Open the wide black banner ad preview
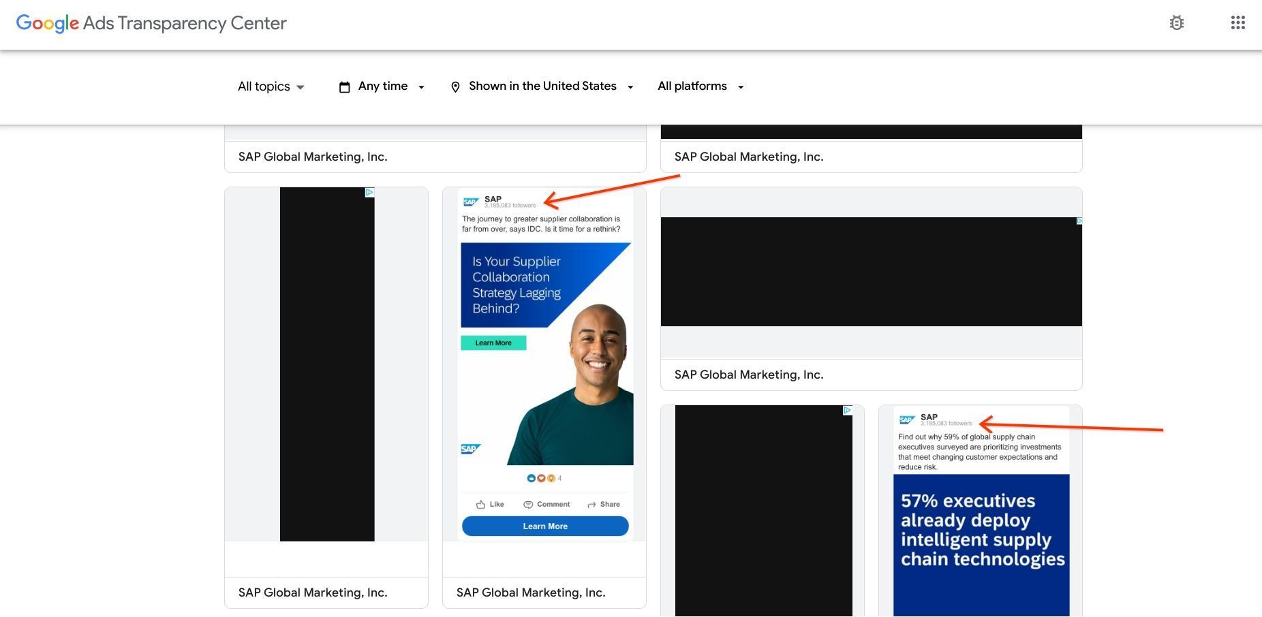Viewport: 1262px width, 617px height. coord(872,272)
